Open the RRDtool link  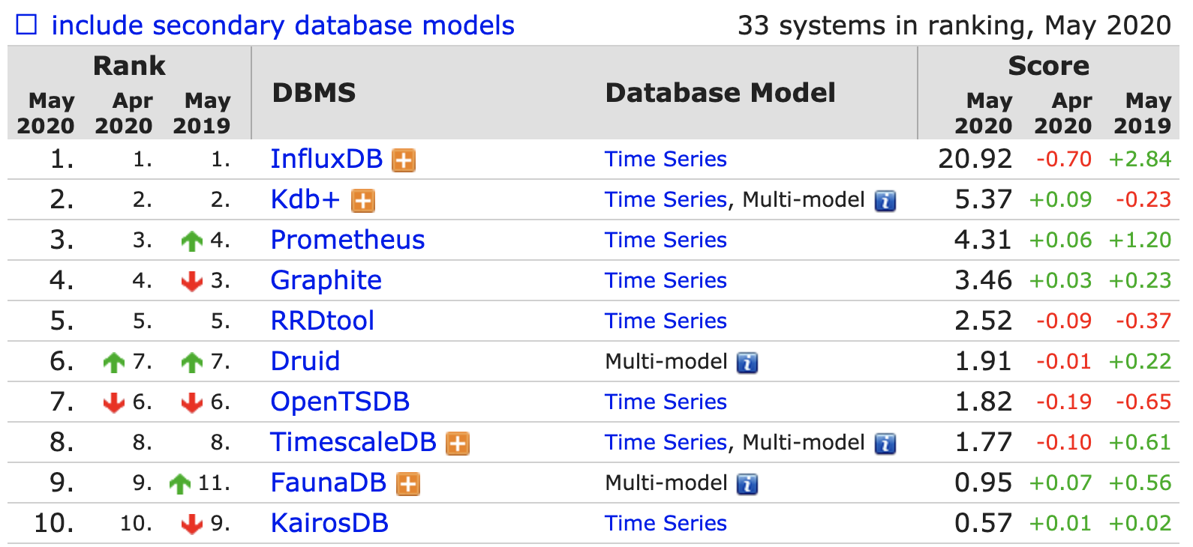tap(322, 321)
